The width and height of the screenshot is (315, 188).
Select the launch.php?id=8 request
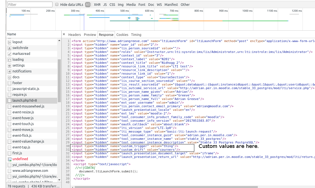tap(32, 101)
